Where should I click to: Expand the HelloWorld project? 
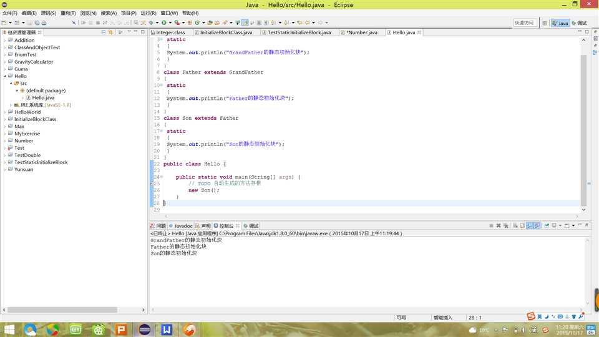(x=4, y=112)
